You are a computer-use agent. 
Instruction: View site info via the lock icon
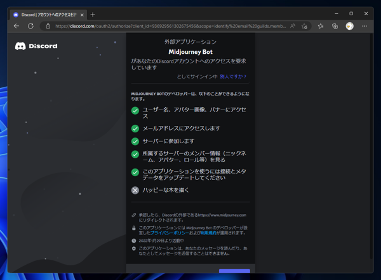click(48, 26)
